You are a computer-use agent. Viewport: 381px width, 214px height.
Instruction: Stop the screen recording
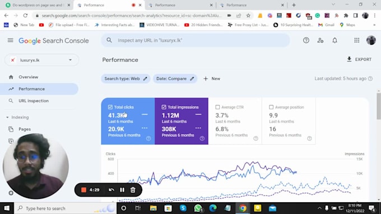[83, 190]
